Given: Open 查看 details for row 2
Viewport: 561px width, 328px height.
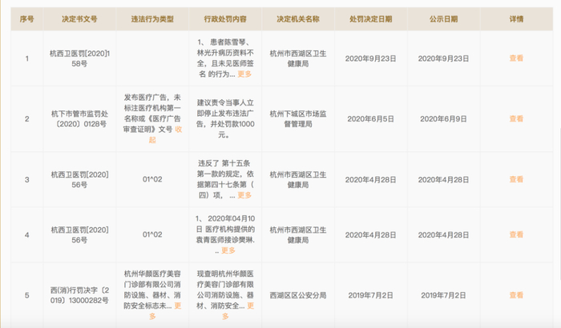Looking at the screenshot, I should [516, 118].
